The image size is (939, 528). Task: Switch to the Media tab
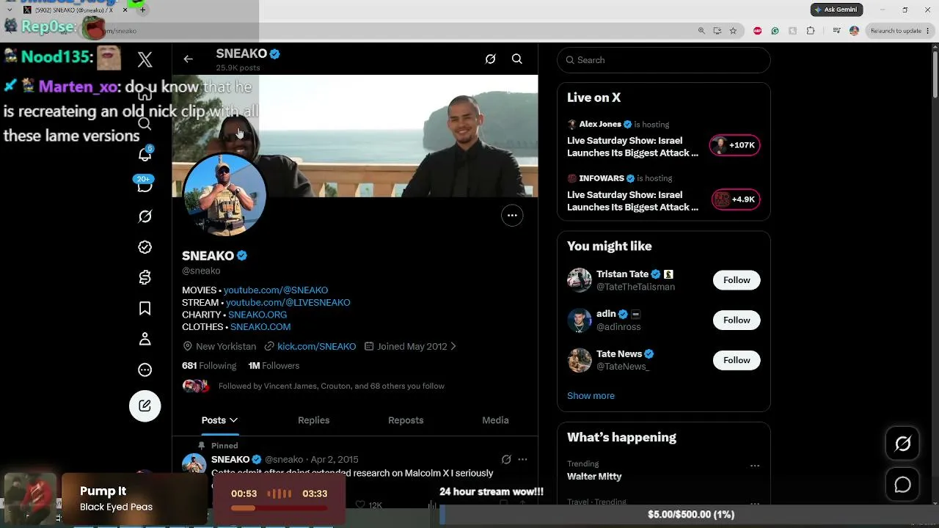[495, 420]
